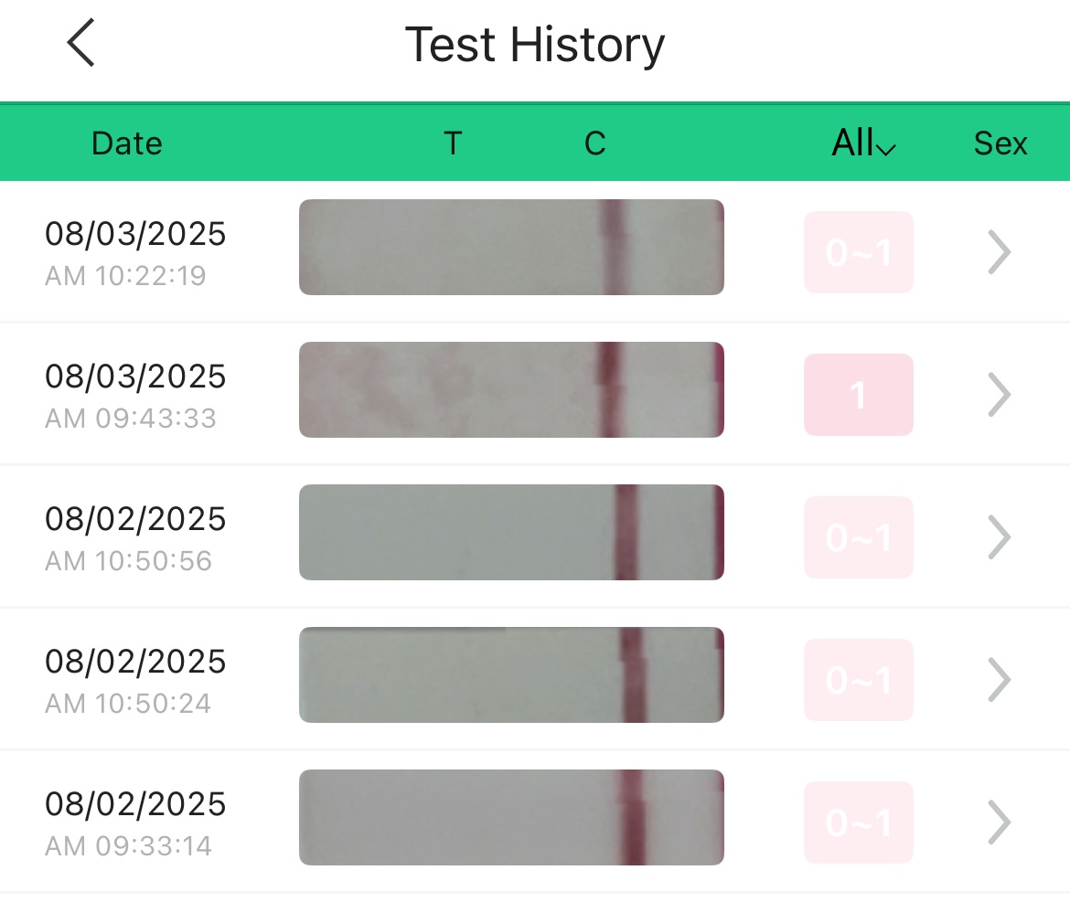The height and width of the screenshot is (902, 1070).
Task: View test strip image from 10:50:24
Action: (511, 675)
